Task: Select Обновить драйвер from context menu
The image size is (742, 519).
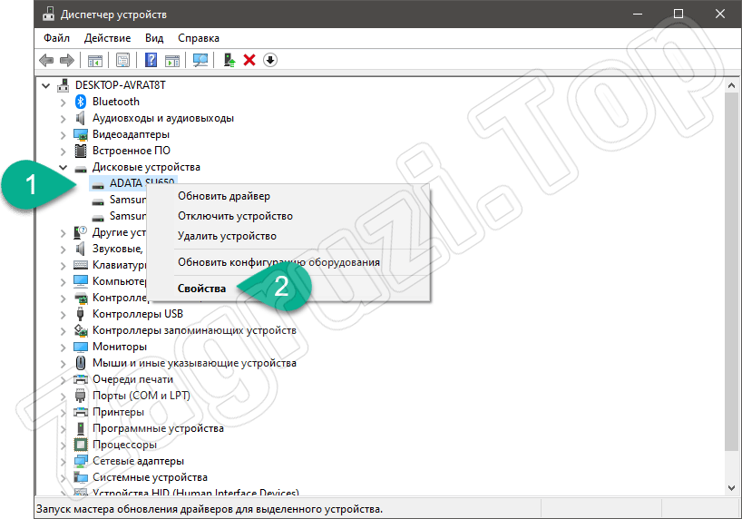Action: [223, 196]
